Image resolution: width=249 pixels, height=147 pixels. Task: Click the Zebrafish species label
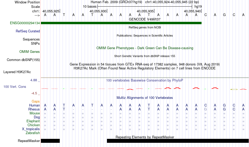(x=33, y=133)
